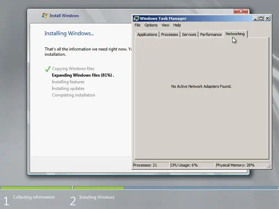The height and width of the screenshot is (209, 279).
Task: Click the 'Windows Task Manager' title text
Action: point(163,18)
